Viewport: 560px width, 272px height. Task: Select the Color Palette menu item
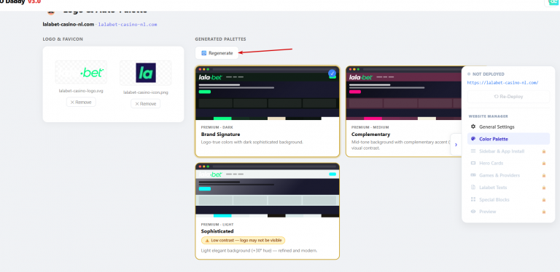(x=508, y=139)
